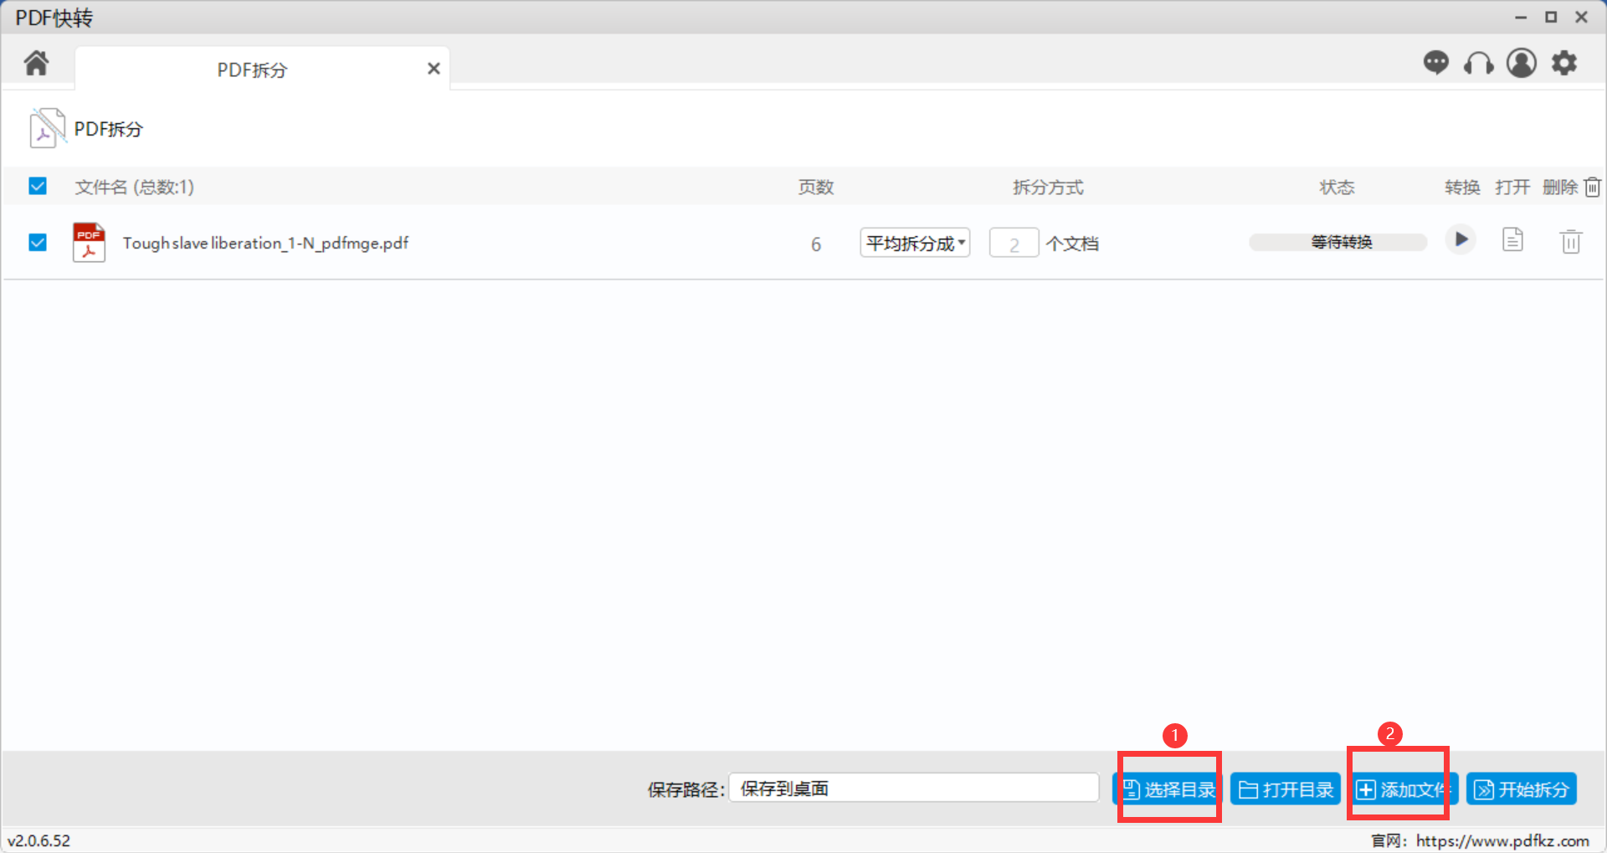Uncheck the Tough slave liberation file checkbox
The image size is (1607, 853).
pyautogui.click(x=38, y=243)
